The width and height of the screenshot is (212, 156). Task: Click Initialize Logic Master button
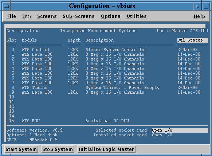click(x=106, y=149)
